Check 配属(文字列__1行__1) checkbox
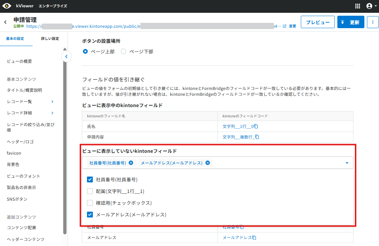The height and width of the screenshot is (246, 379). (x=90, y=191)
